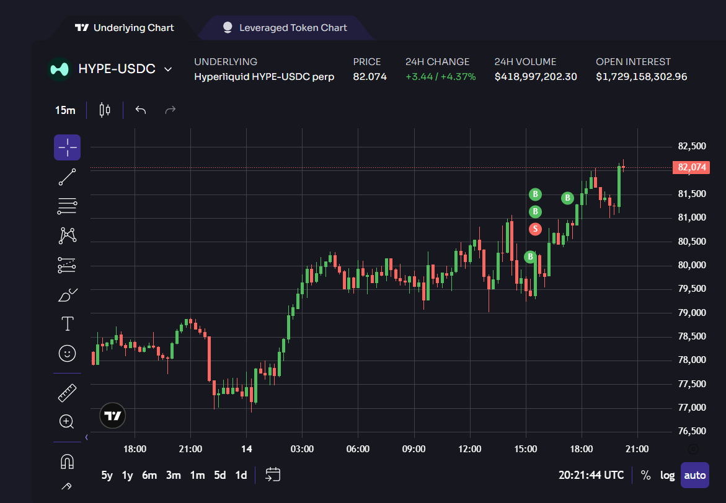Select the ruler measure tool
The width and height of the screenshot is (726, 503).
(67, 392)
